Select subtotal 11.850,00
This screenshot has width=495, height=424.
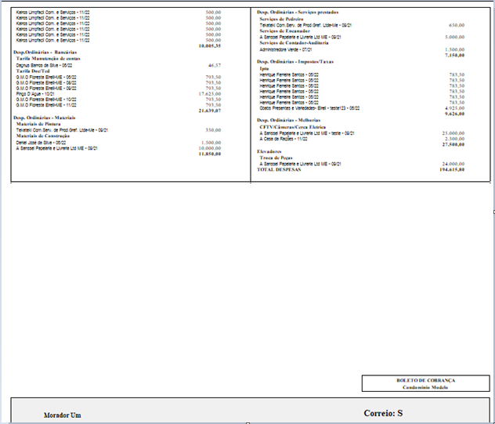pos(210,154)
